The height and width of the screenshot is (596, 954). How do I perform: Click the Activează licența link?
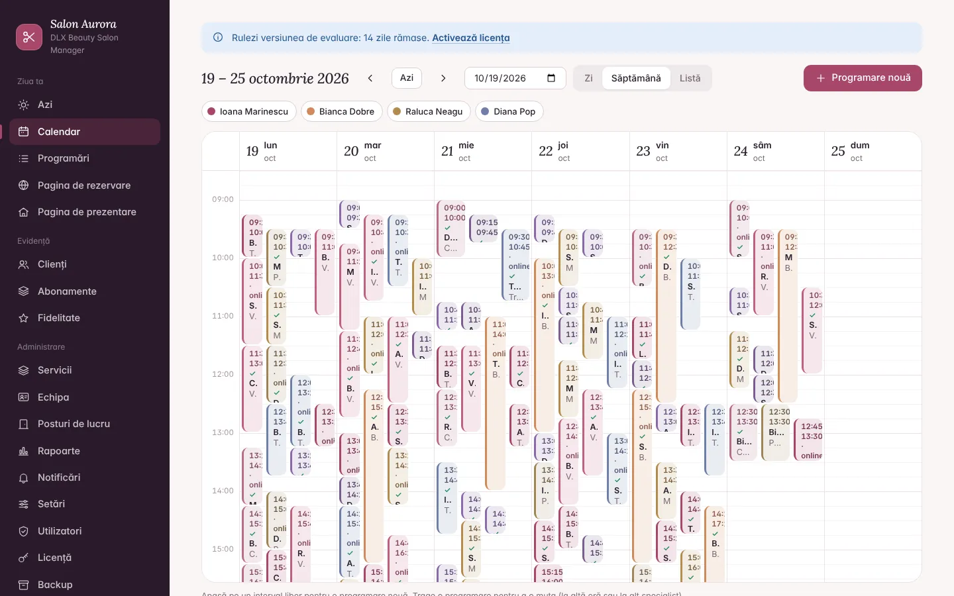(471, 38)
